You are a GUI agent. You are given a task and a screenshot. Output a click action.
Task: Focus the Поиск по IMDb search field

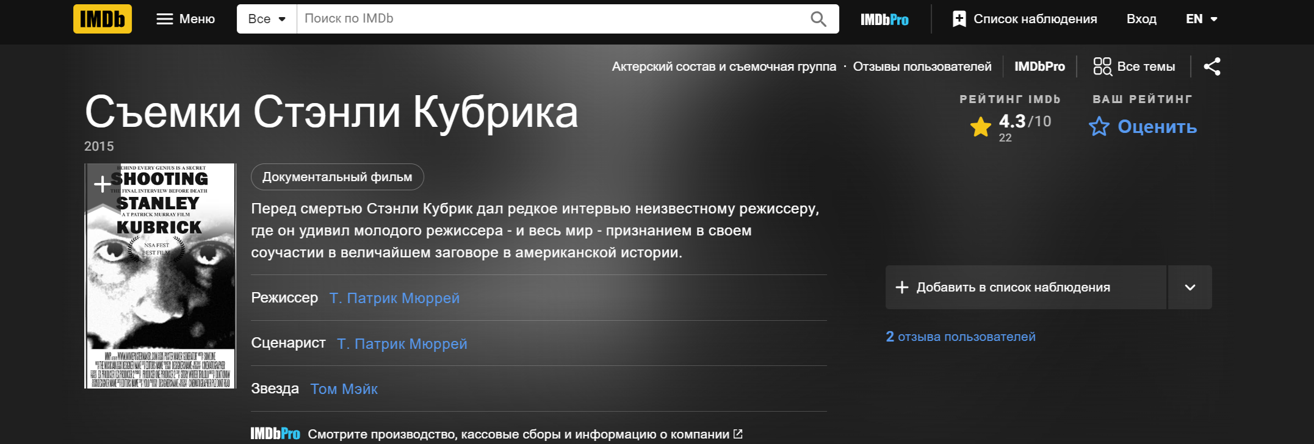548,19
